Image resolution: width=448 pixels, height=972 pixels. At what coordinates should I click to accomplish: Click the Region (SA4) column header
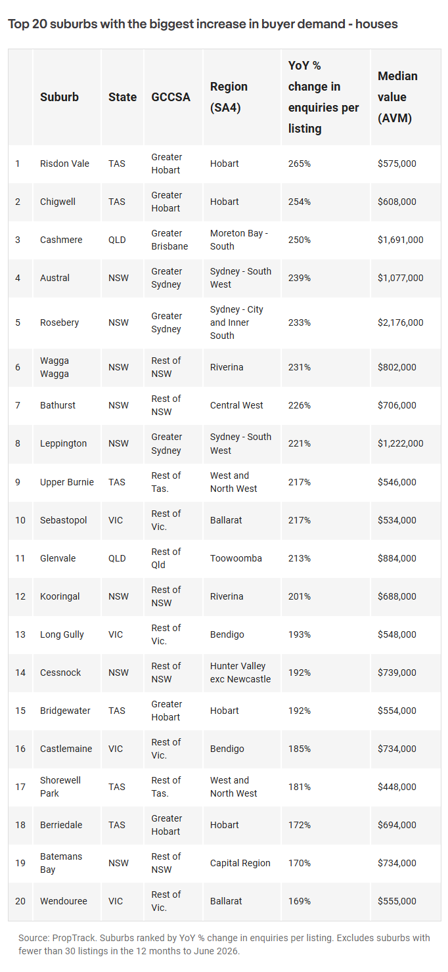[x=229, y=97]
